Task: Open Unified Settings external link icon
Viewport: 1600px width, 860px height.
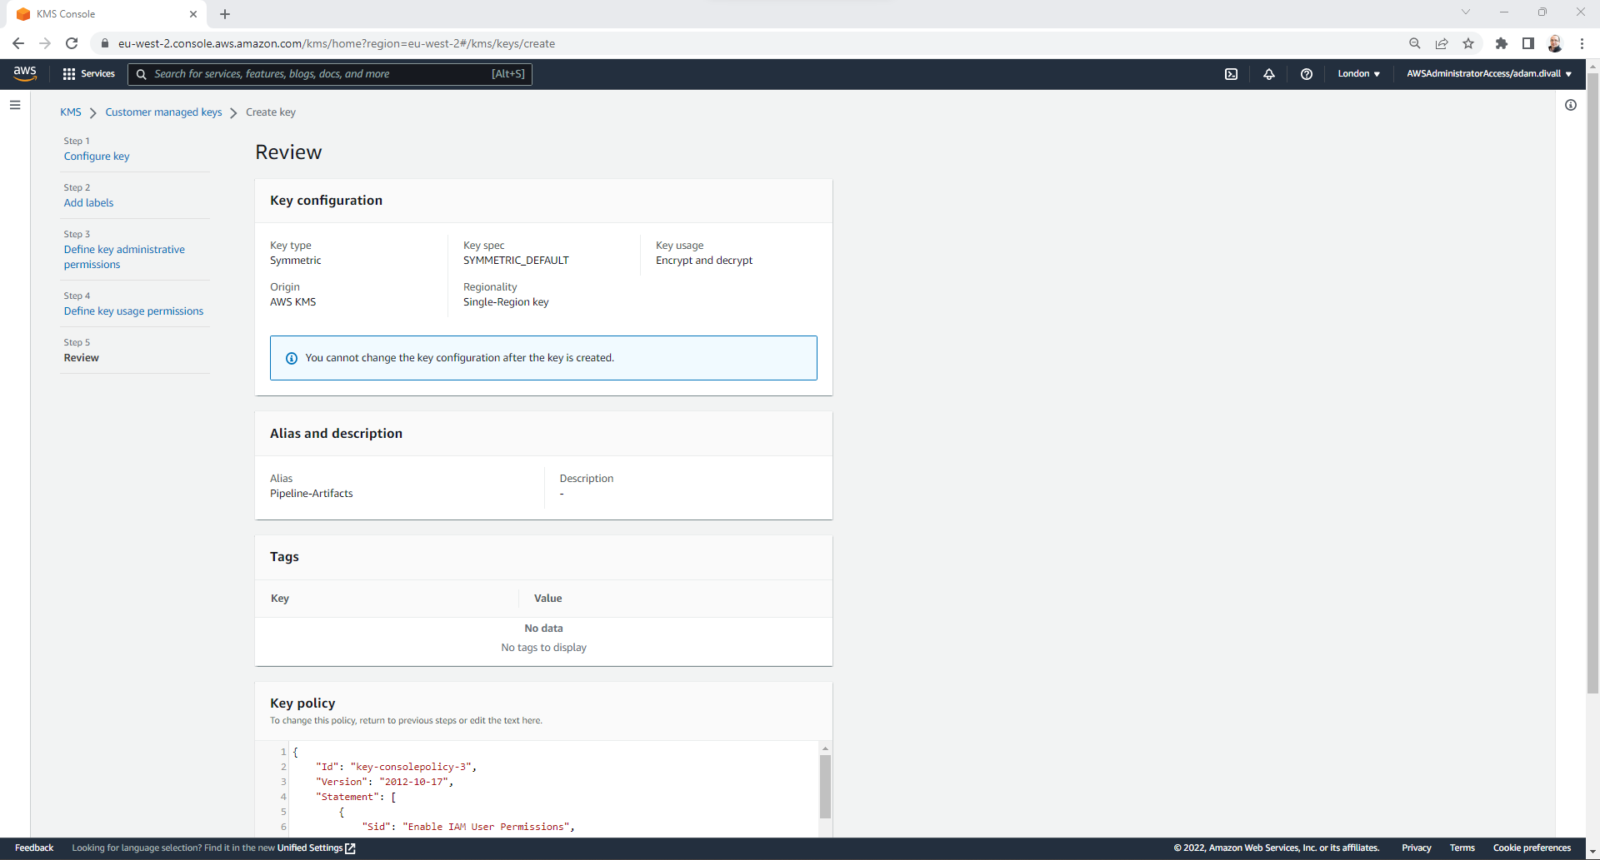Action: 351,848
